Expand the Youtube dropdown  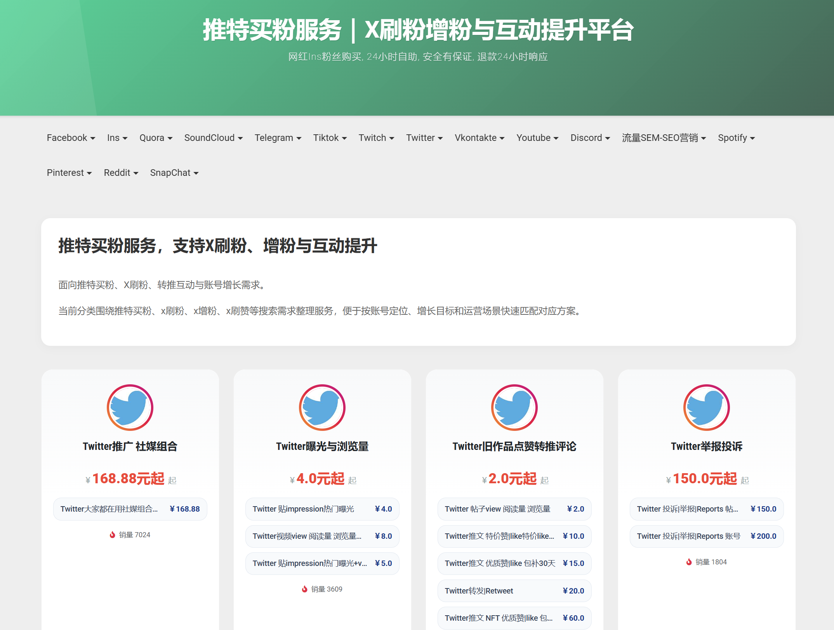pos(537,138)
